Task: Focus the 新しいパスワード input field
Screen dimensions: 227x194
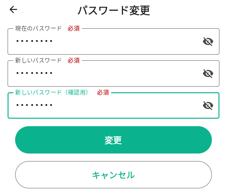Action: click(x=113, y=73)
